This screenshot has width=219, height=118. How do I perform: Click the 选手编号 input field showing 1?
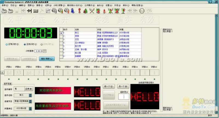coord(19,89)
